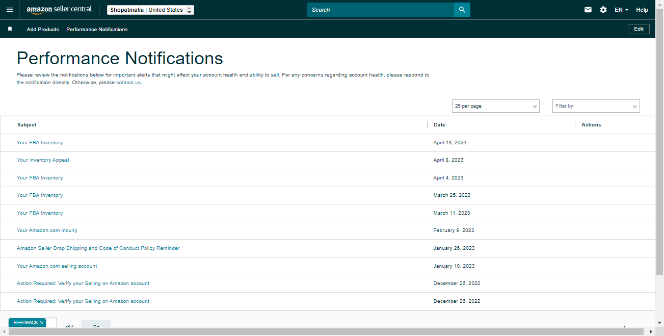Click the Actions column header
The height and width of the screenshot is (336, 664).
pos(591,125)
